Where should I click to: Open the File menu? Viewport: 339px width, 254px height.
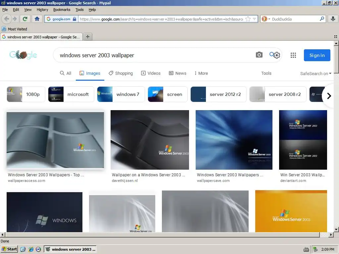coord(5,10)
